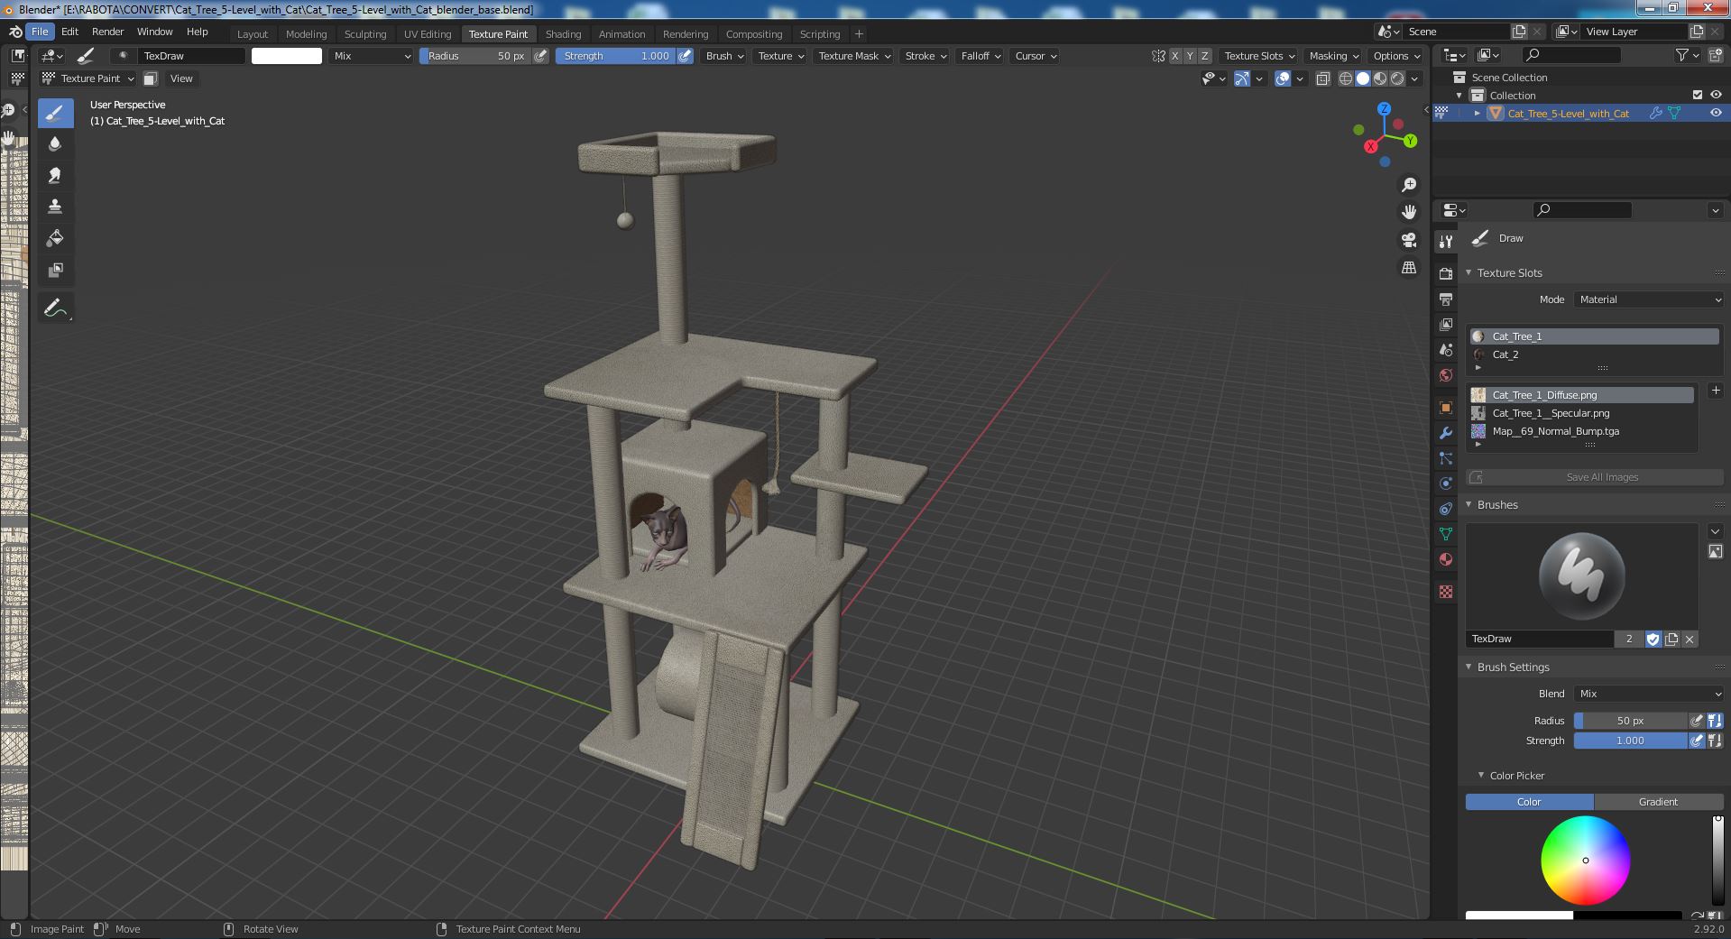Open the Texture Mask dropdown

point(853,56)
